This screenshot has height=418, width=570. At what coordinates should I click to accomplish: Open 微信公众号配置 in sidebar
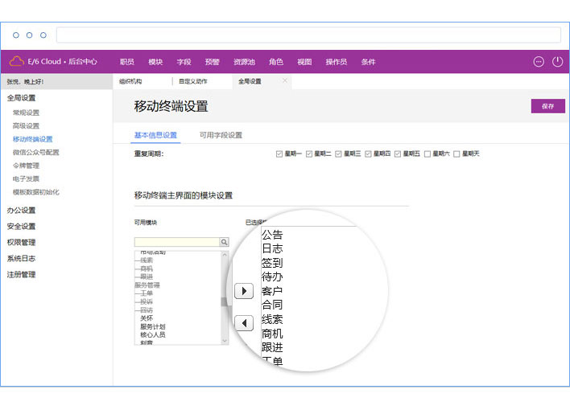pos(35,152)
